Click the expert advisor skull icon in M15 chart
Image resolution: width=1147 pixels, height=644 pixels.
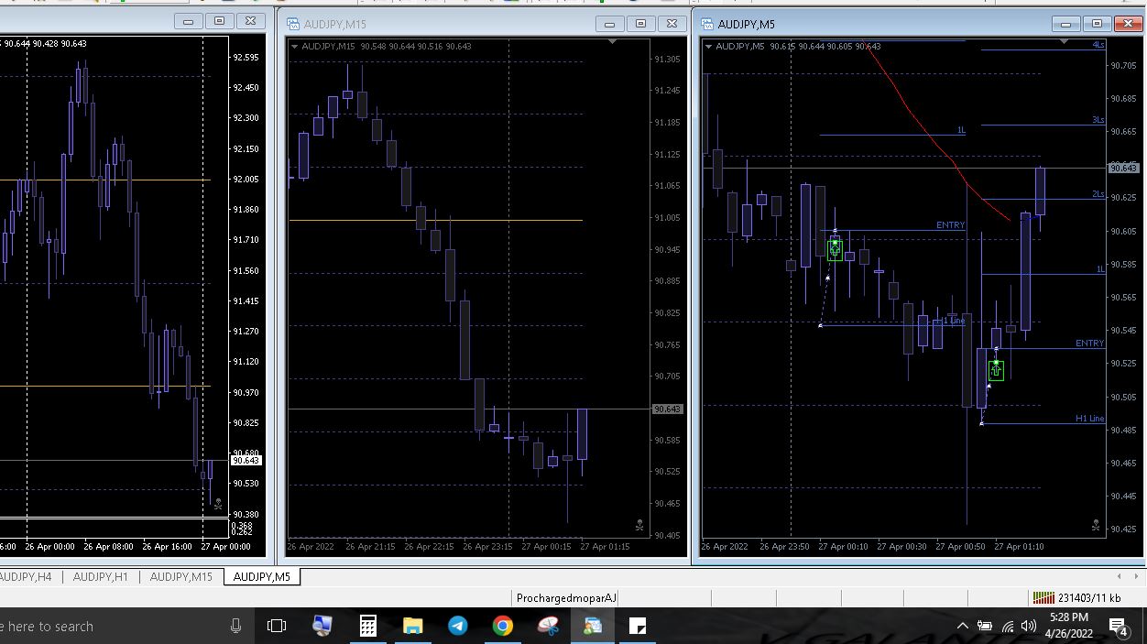tap(639, 526)
